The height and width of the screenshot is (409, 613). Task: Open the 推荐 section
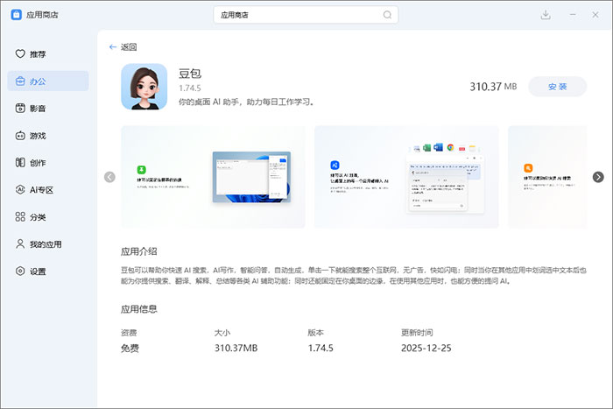coord(48,54)
